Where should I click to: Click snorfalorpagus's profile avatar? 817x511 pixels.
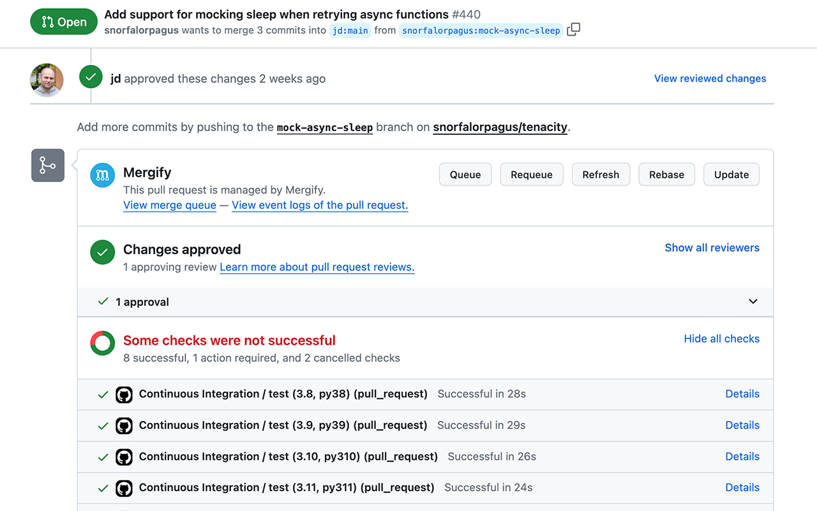click(x=47, y=80)
